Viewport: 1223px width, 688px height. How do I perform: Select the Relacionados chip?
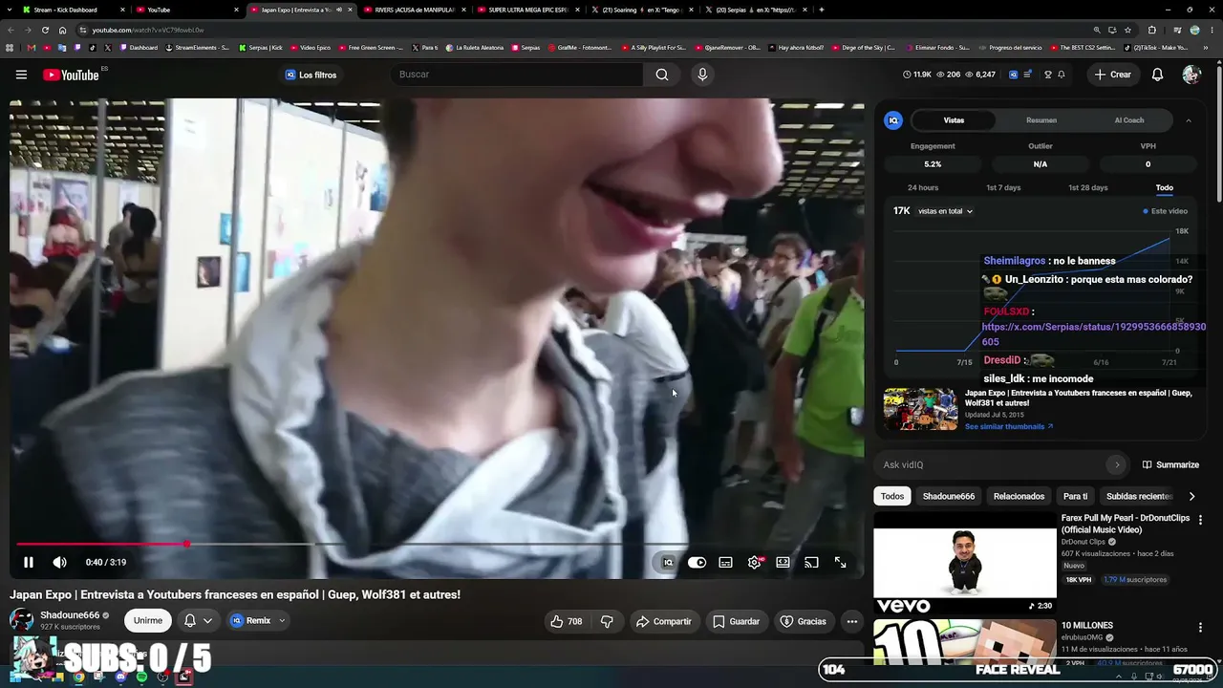1019,496
